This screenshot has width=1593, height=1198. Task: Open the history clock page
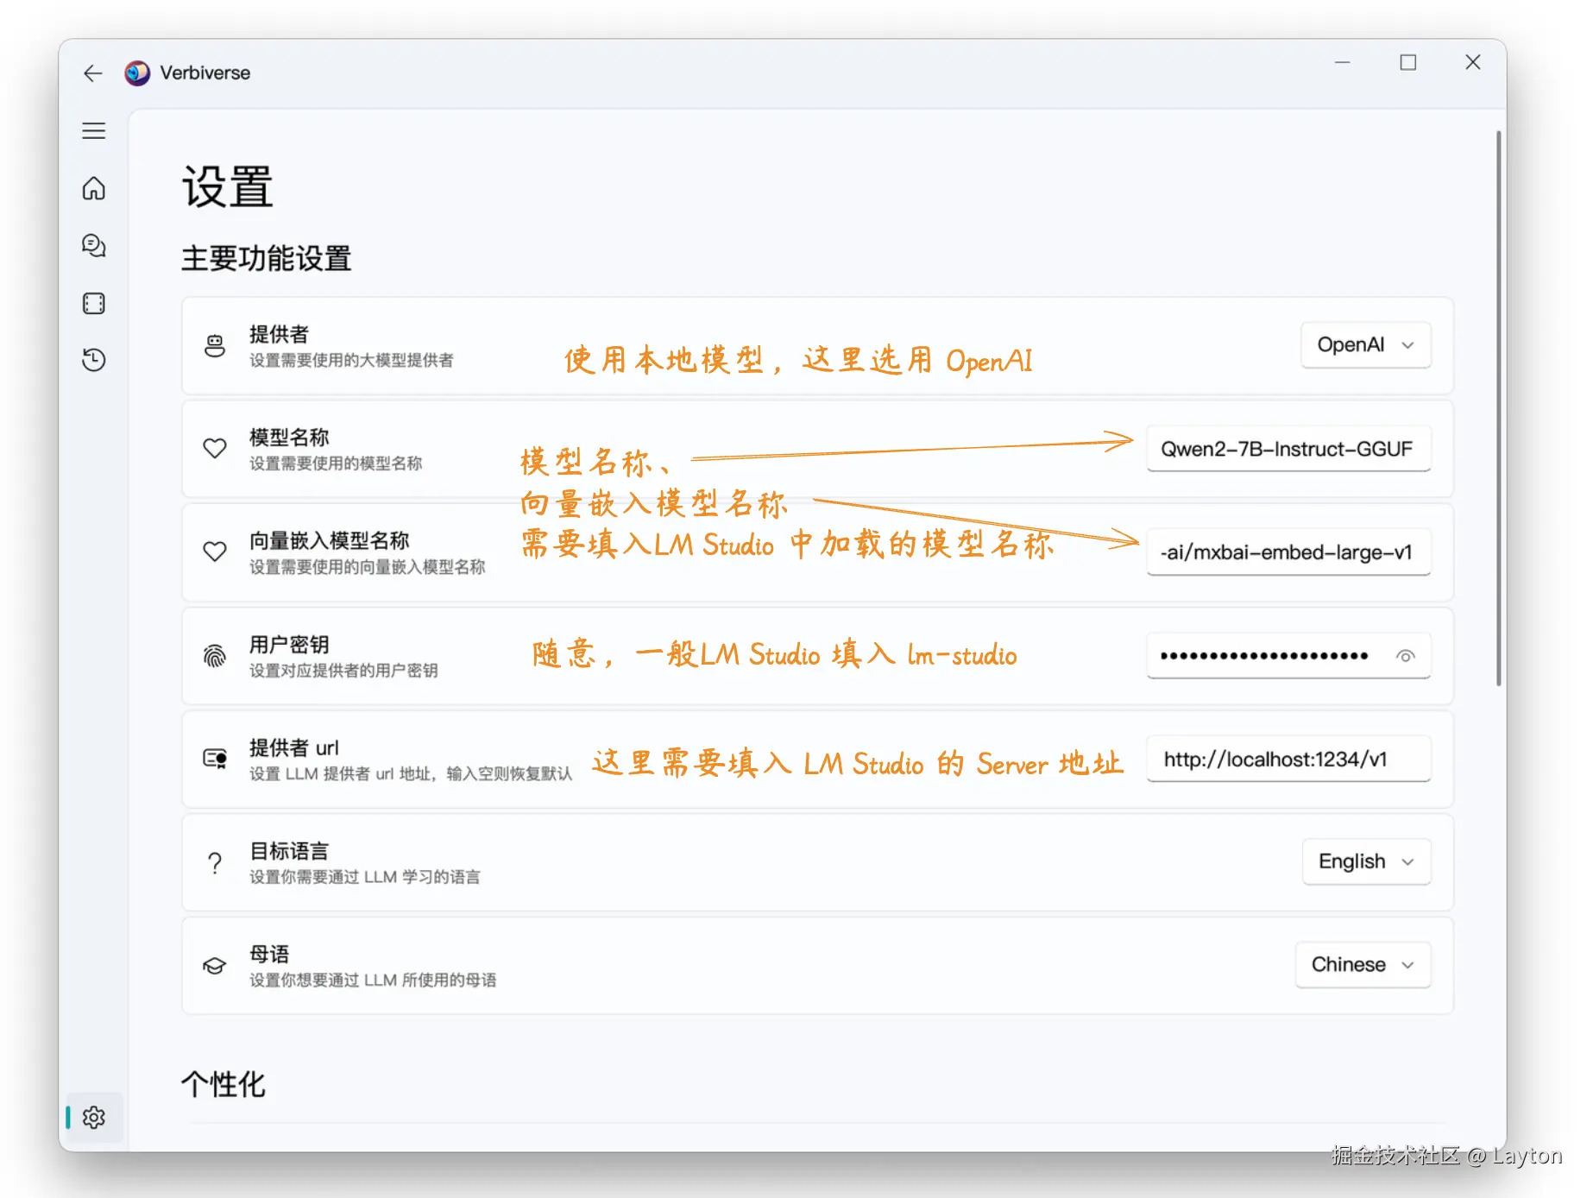coord(94,360)
